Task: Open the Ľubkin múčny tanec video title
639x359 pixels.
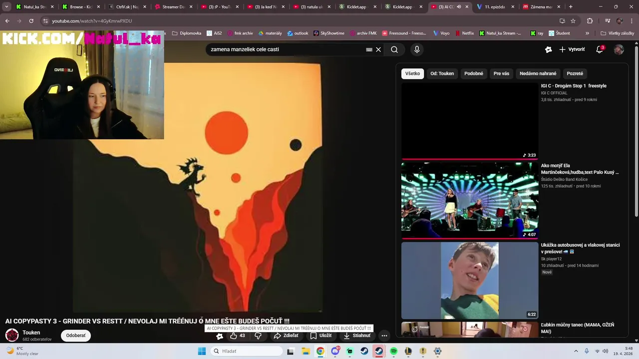Action: click(x=578, y=328)
